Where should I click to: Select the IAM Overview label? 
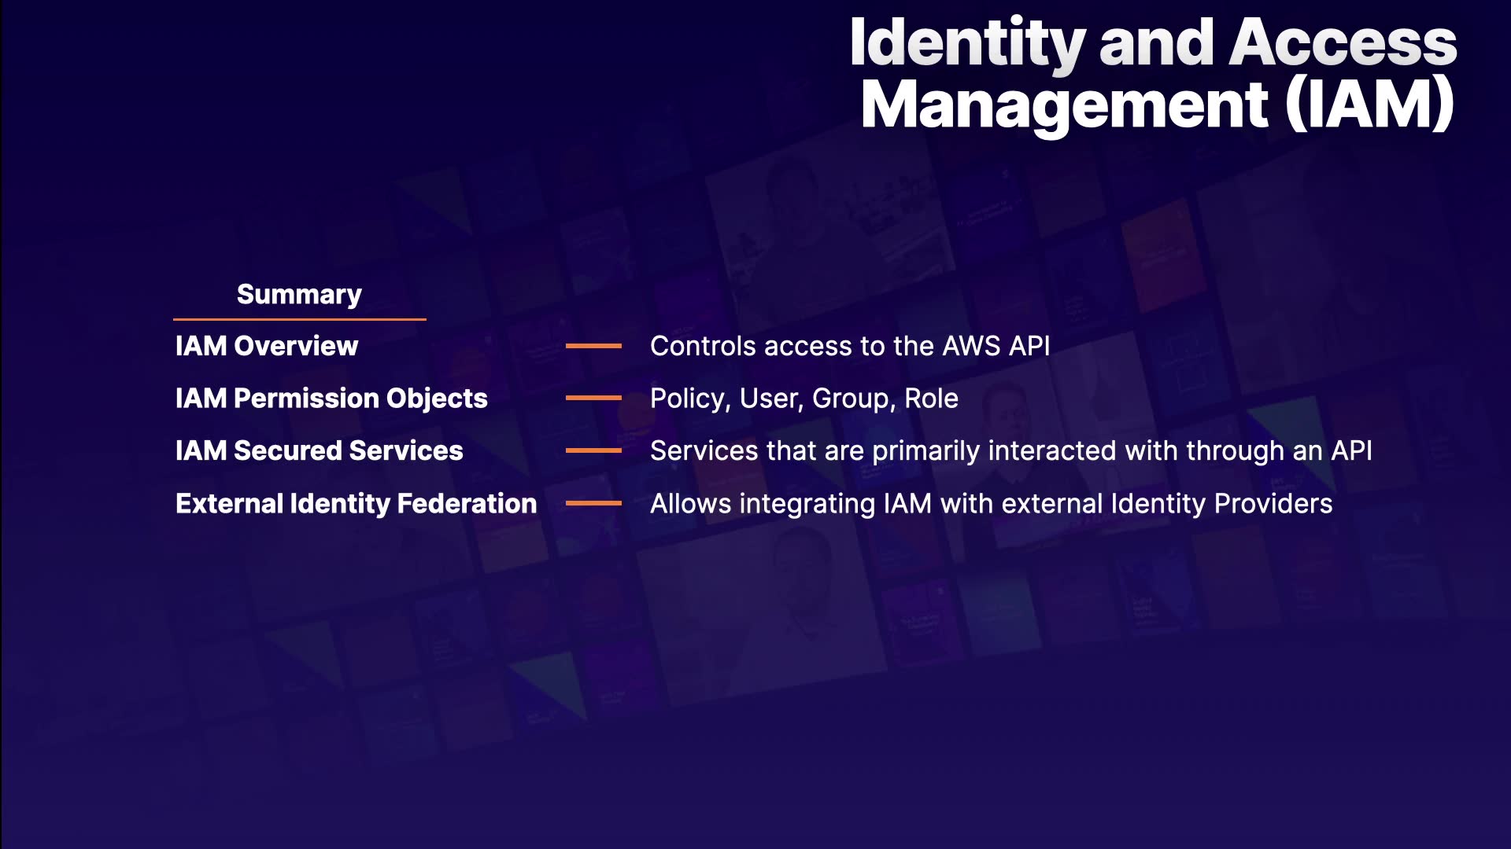(x=266, y=346)
